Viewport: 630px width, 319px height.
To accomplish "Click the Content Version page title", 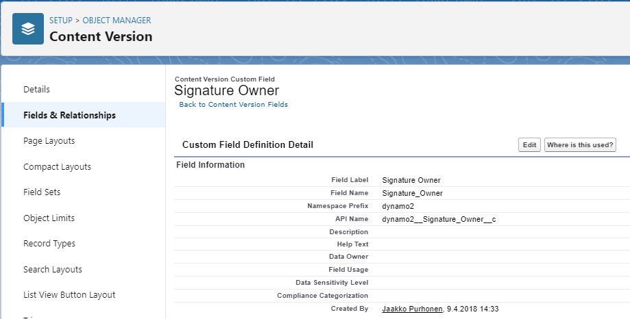I will click(101, 36).
